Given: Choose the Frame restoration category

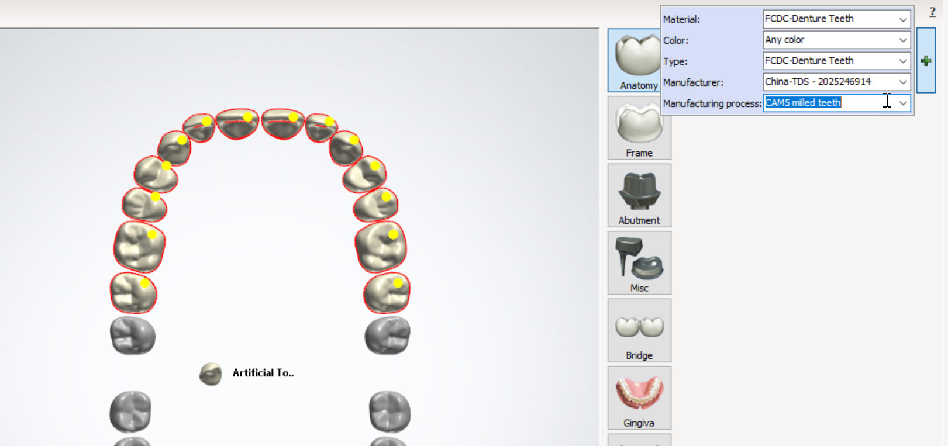Looking at the screenshot, I should click(x=639, y=128).
